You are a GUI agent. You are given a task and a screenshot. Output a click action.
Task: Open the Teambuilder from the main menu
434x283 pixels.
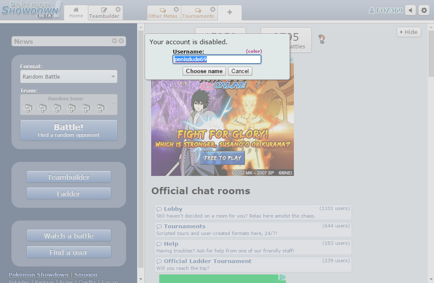(x=69, y=177)
